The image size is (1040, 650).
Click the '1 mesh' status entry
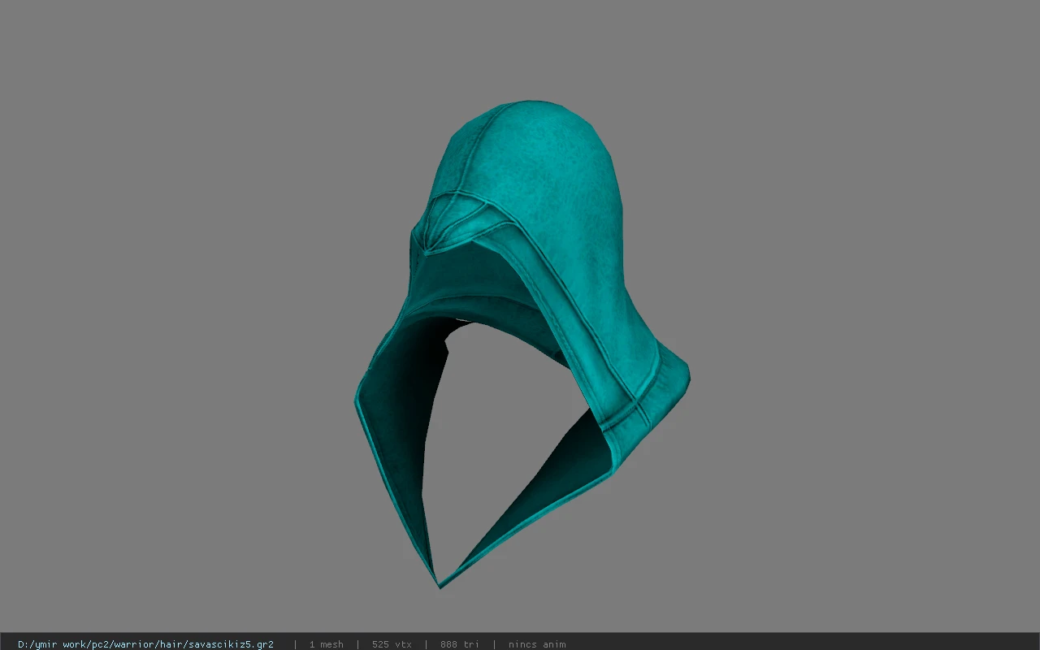point(326,644)
